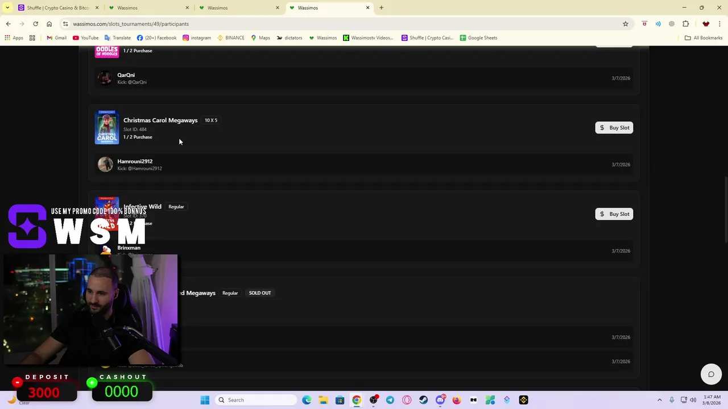
Task: Open the Wassimostv Videos bookmark
Action: click(x=368, y=38)
